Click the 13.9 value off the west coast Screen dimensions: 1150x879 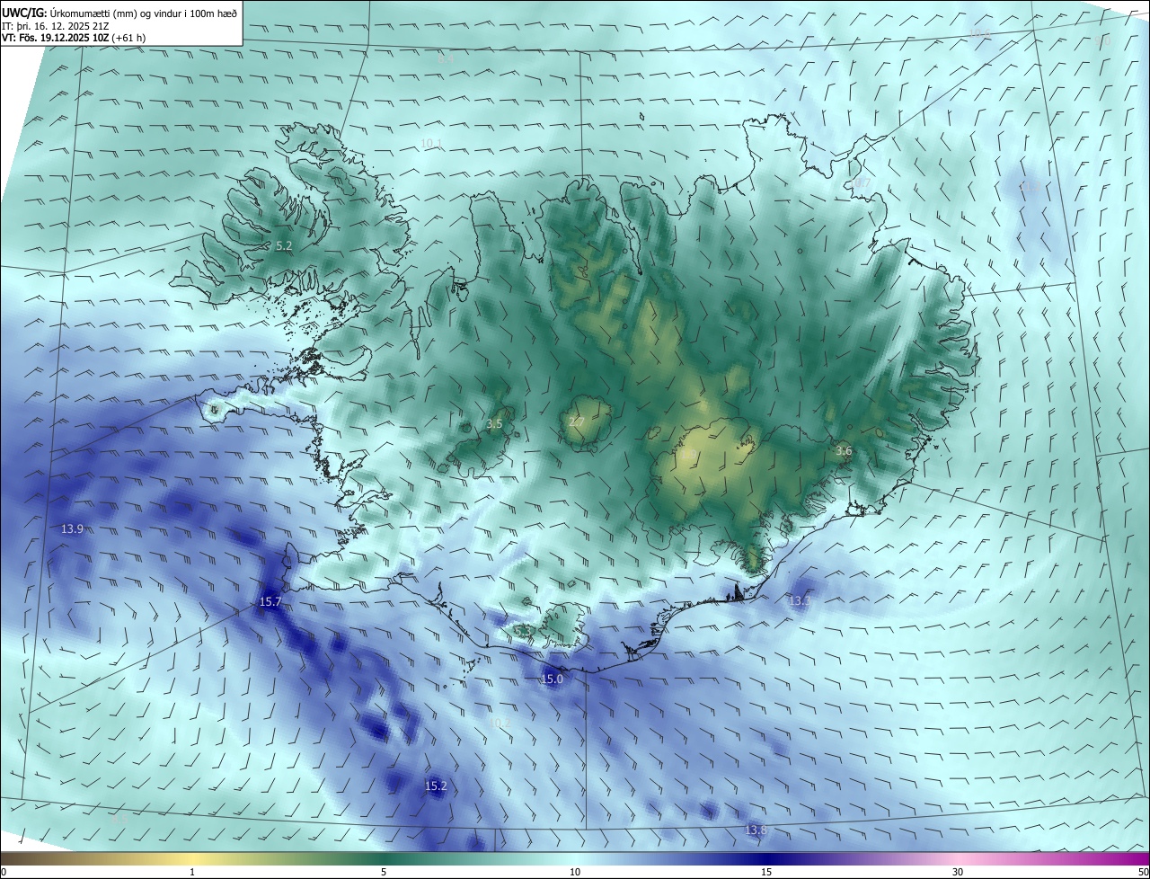tap(73, 529)
